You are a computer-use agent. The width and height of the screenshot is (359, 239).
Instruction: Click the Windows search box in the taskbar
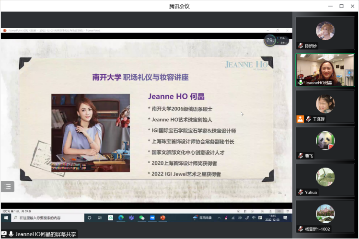click(x=47, y=217)
